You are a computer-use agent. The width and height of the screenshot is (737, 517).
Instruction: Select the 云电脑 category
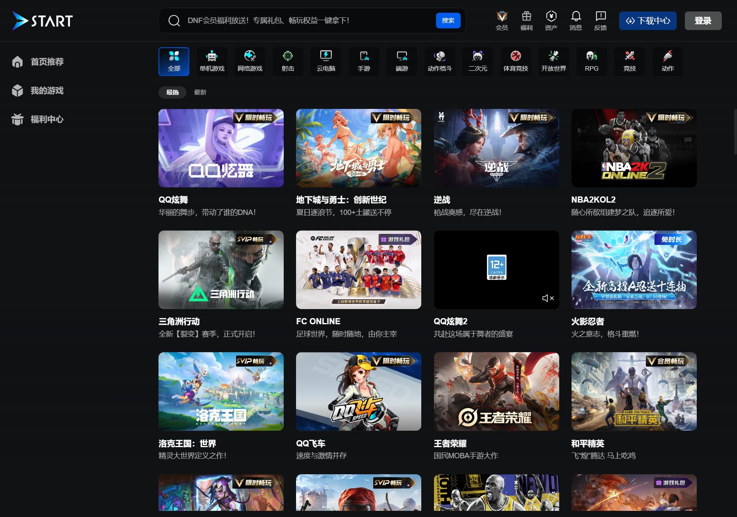click(x=326, y=62)
